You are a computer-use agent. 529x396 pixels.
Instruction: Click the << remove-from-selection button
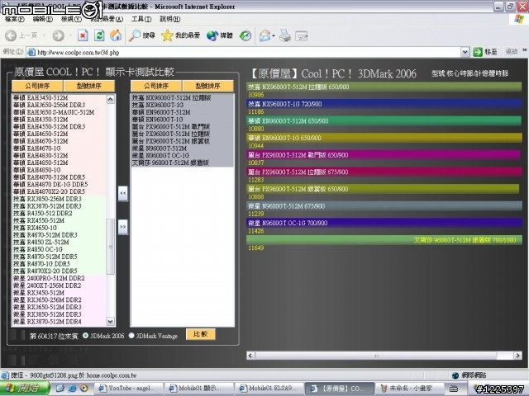click(123, 193)
